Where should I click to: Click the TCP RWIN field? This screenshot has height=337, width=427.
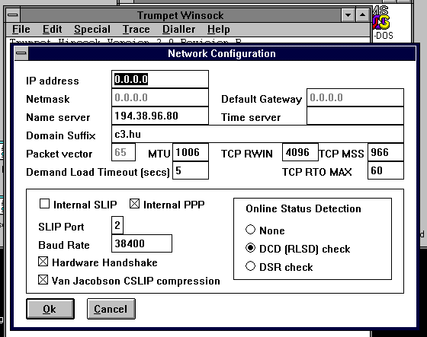tap(300, 152)
